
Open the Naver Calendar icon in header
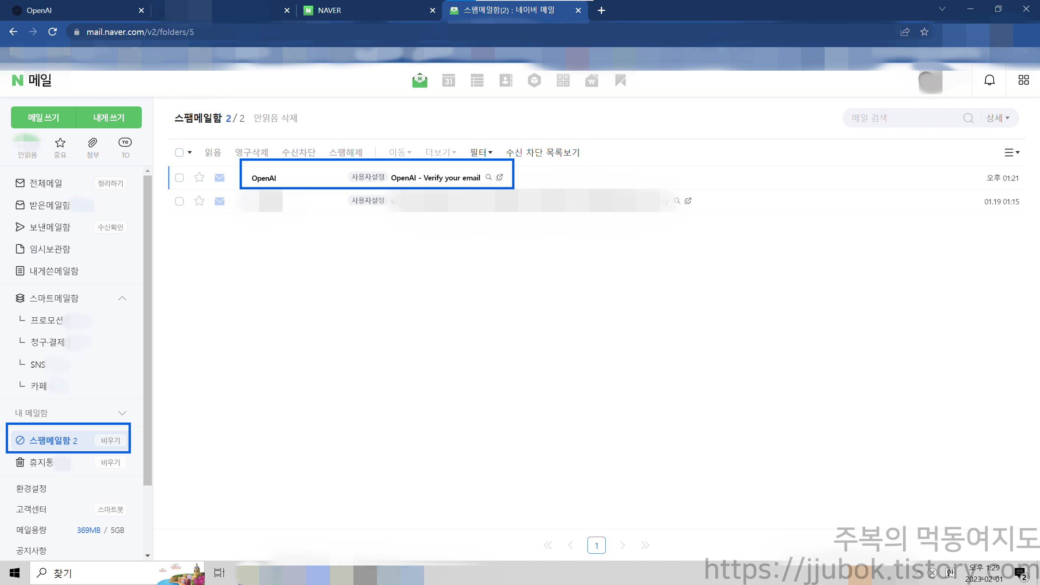coord(448,80)
